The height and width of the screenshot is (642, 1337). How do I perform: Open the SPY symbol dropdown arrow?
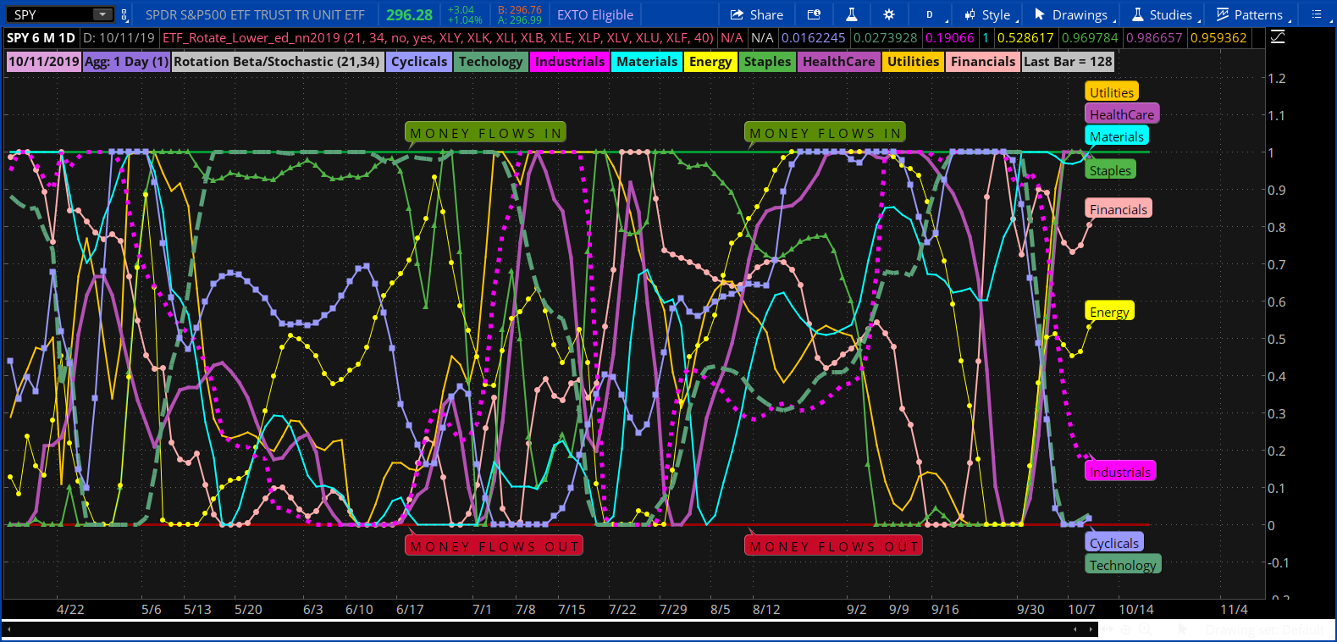coord(102,14)
